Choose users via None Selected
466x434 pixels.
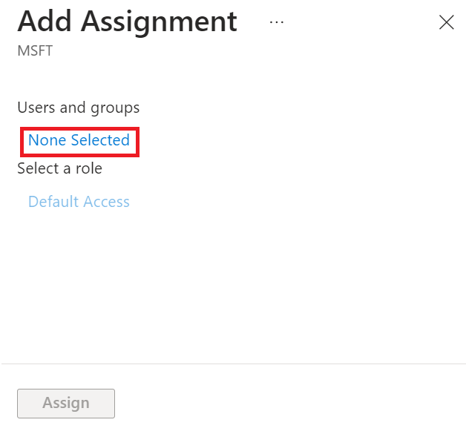[79, 140]
